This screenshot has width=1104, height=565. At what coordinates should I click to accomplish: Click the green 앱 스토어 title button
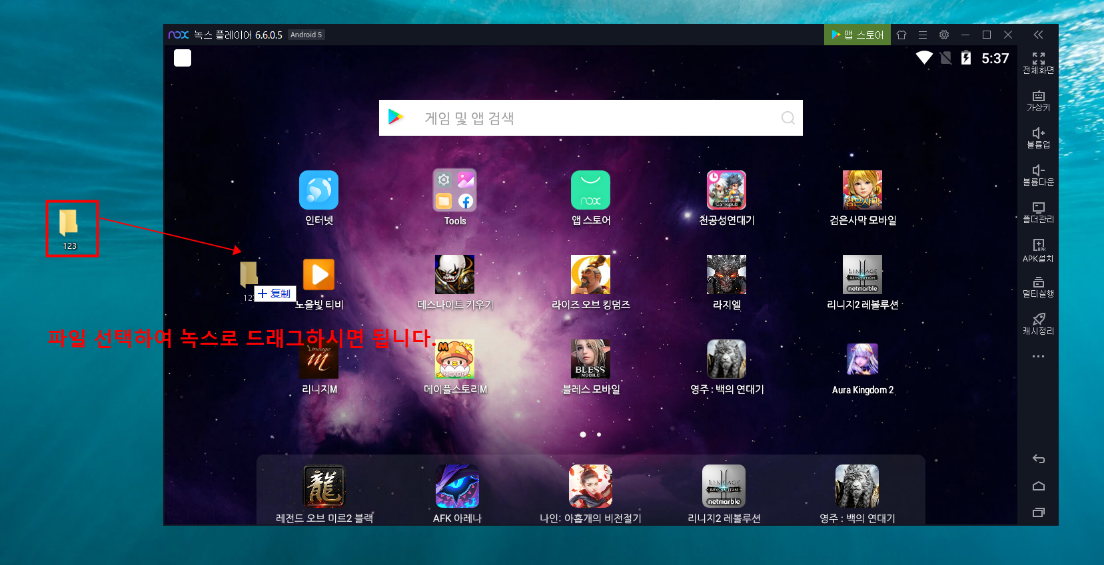[x=857, y=35]
